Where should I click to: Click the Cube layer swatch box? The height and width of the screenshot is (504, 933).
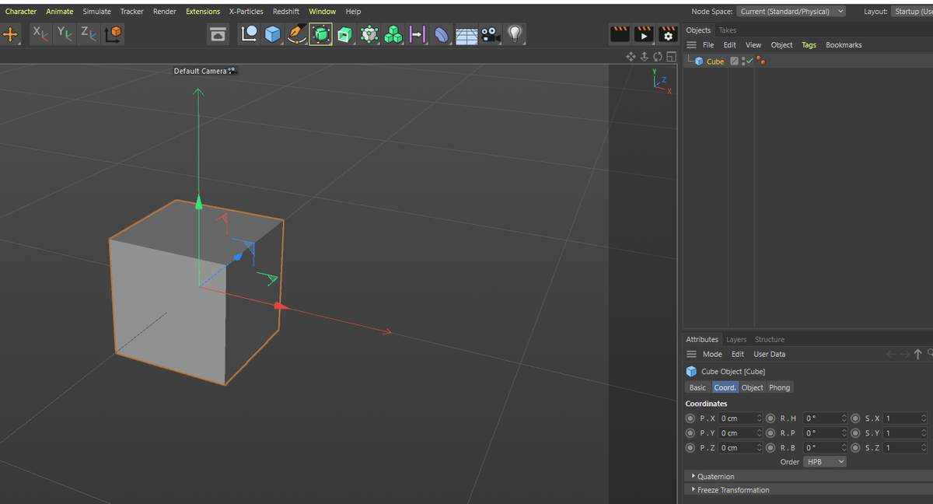734,61
